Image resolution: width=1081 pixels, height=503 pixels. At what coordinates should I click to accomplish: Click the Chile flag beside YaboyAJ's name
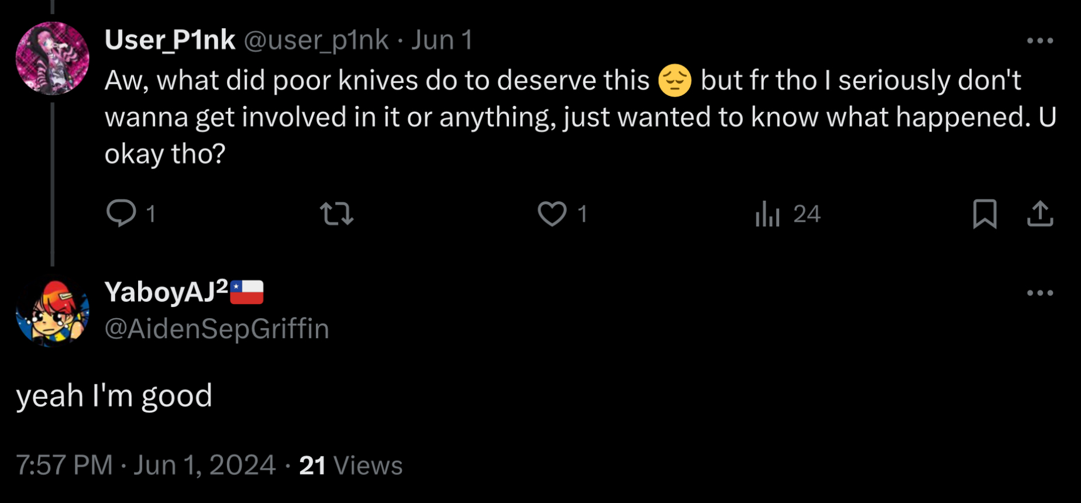click(x=247, y=292)
